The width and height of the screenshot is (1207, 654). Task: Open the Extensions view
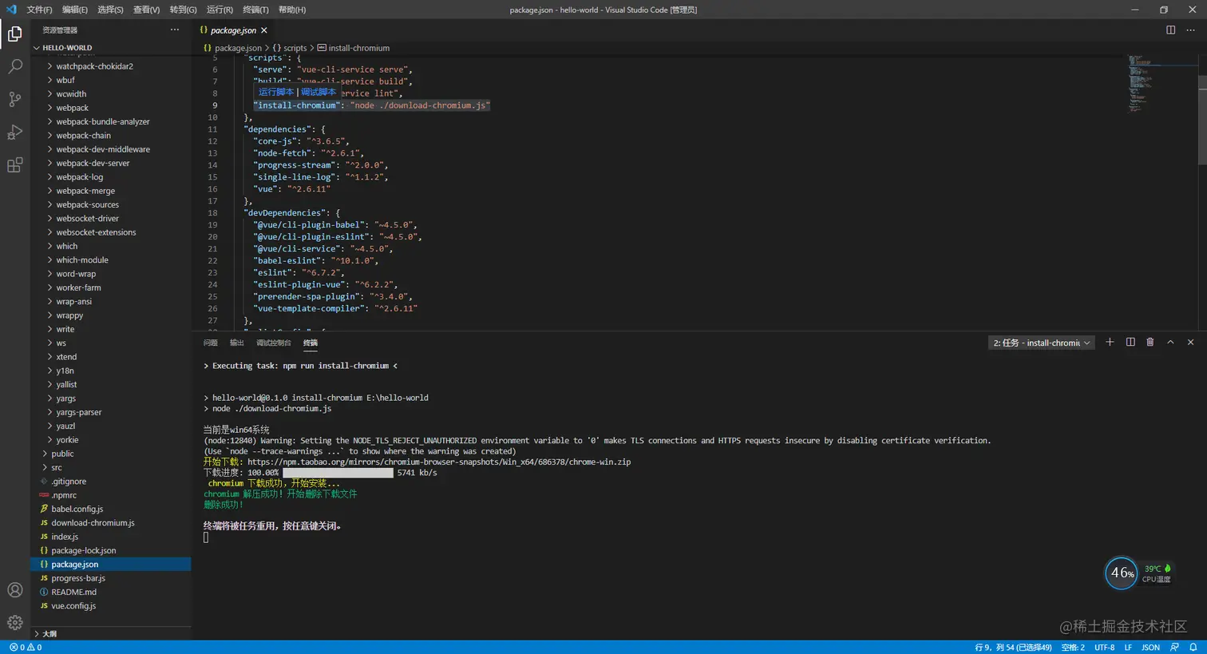pyautogui.click(x=15, y=165)
